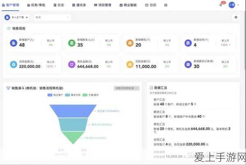Click the 新增合同 purple card icon
This screenshot has width=246, height=165.
click(188, 43)
